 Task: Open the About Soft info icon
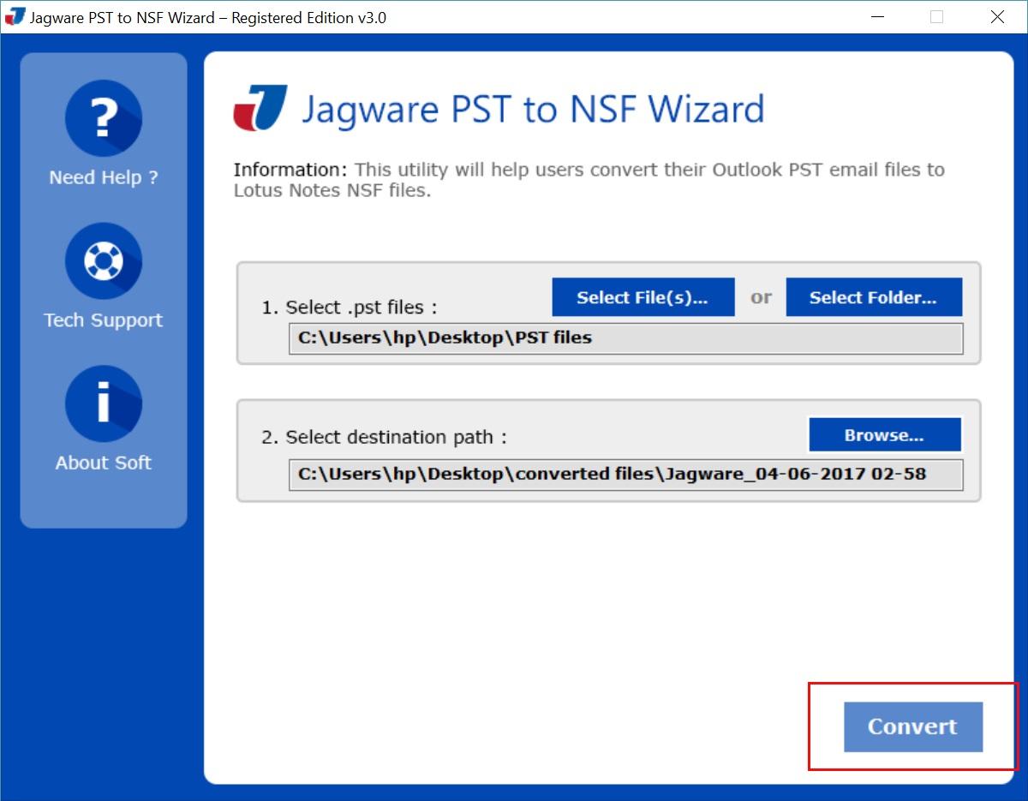104,403
